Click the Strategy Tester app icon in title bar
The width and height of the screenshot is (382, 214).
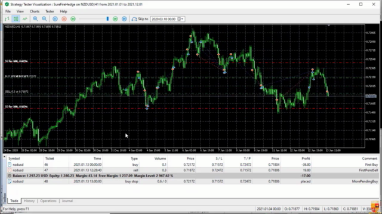7,4
